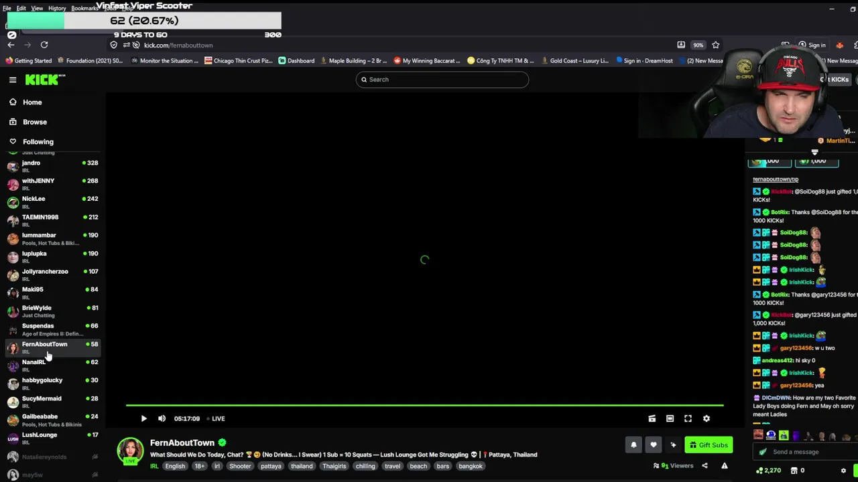Enter fullscreen mode
The height and width of the screenshot is (482, 858).
[688, 418]
